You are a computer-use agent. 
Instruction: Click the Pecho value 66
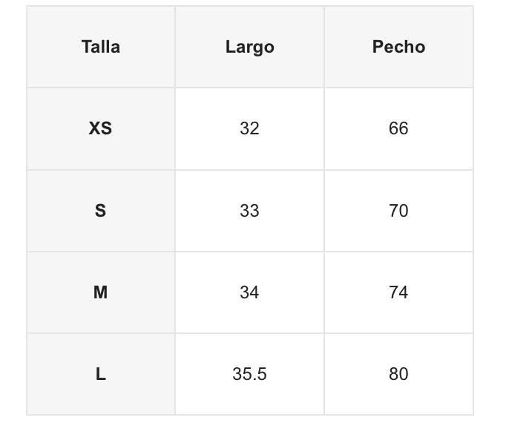(398, 128)
